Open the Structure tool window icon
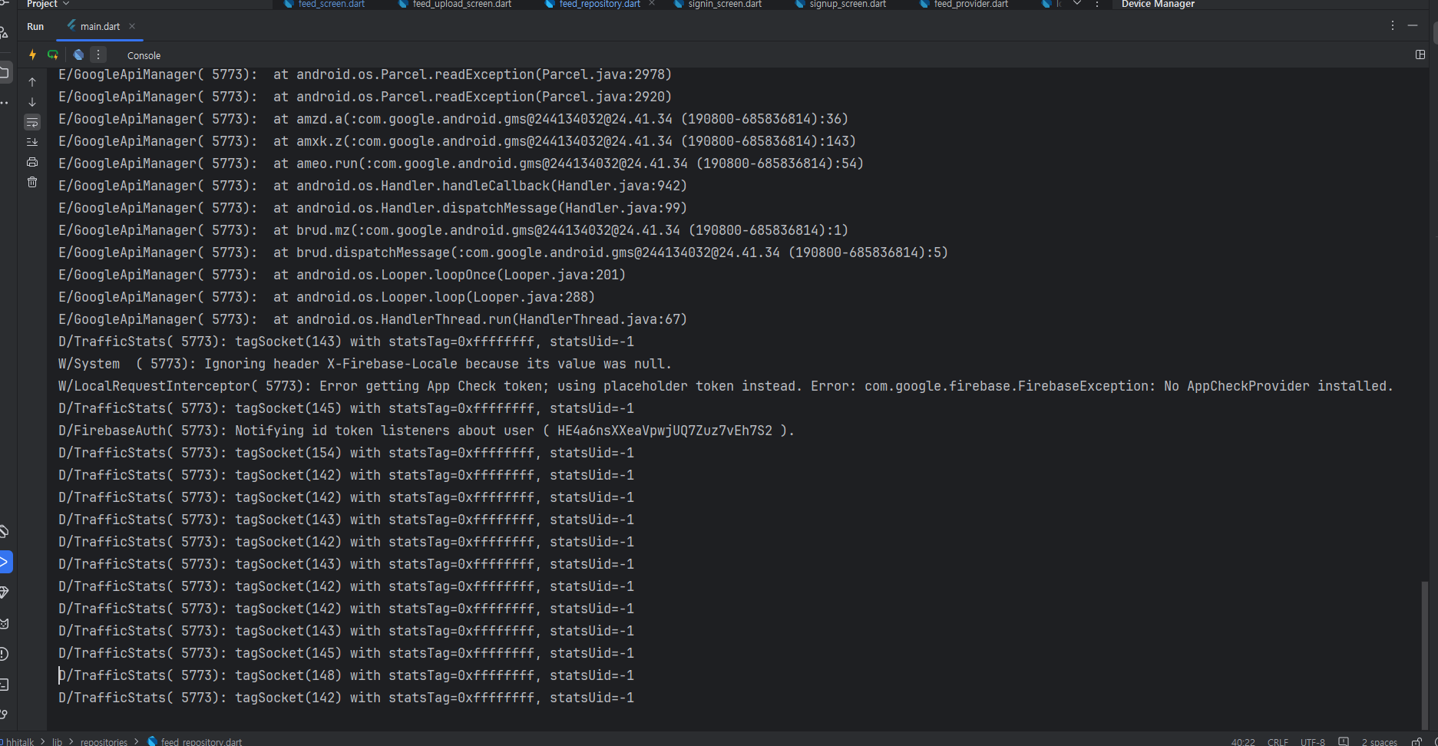Viewport: 1438px width, 746px height. click(x=5, y=32)
